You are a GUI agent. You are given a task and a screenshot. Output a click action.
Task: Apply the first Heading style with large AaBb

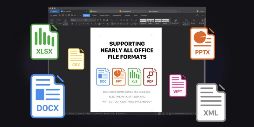coord(150,22)
